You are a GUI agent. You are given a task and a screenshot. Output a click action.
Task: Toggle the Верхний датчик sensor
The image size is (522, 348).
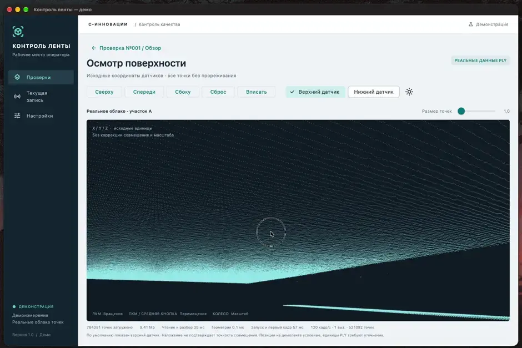click(315, 92)
